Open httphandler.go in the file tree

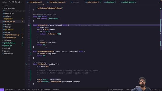pyautogui.click(x=10, y=38)
